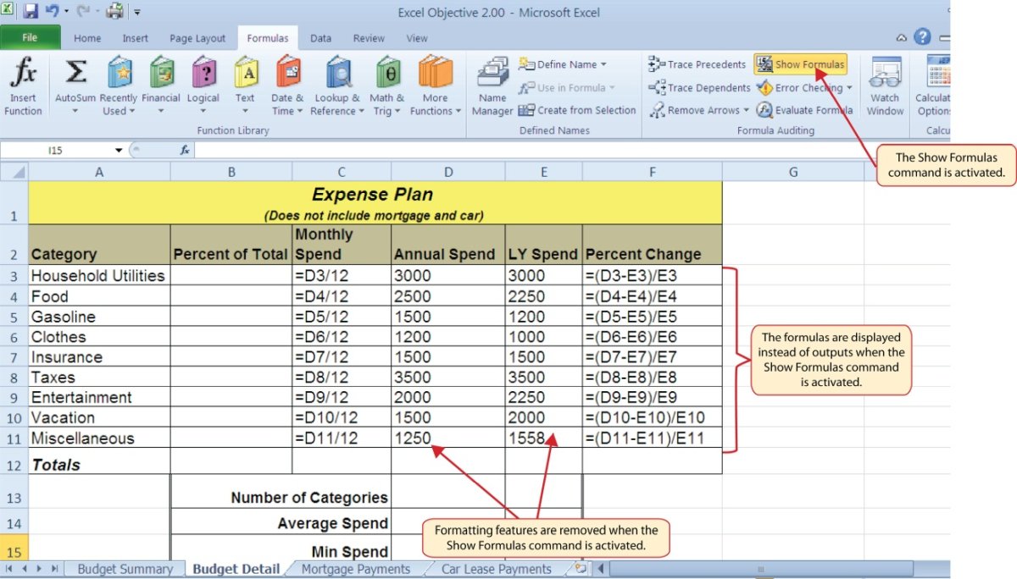Click the formula bar input area

click(572, 150)
